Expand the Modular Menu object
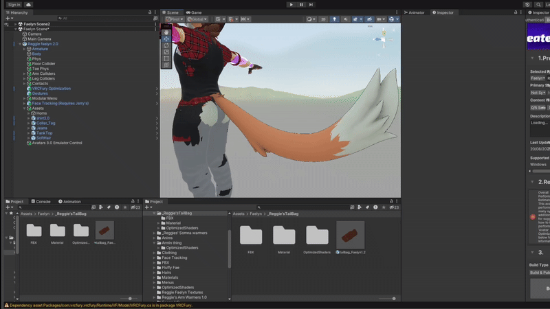The height and width of the screenshot is (309, 550). (24, 98)
